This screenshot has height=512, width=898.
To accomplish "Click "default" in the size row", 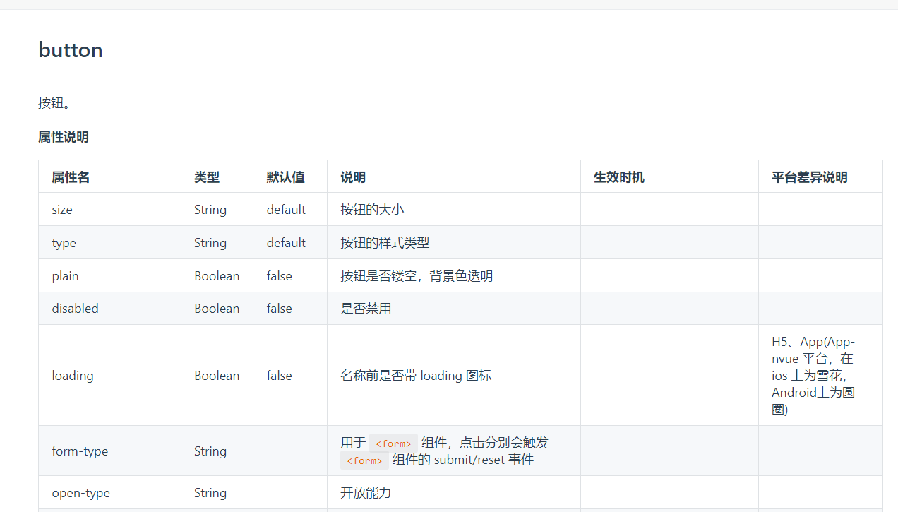I will pos(286,210).
